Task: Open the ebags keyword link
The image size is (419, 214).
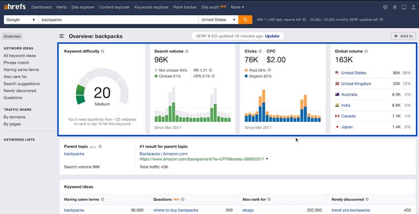Action: (248, 210)
